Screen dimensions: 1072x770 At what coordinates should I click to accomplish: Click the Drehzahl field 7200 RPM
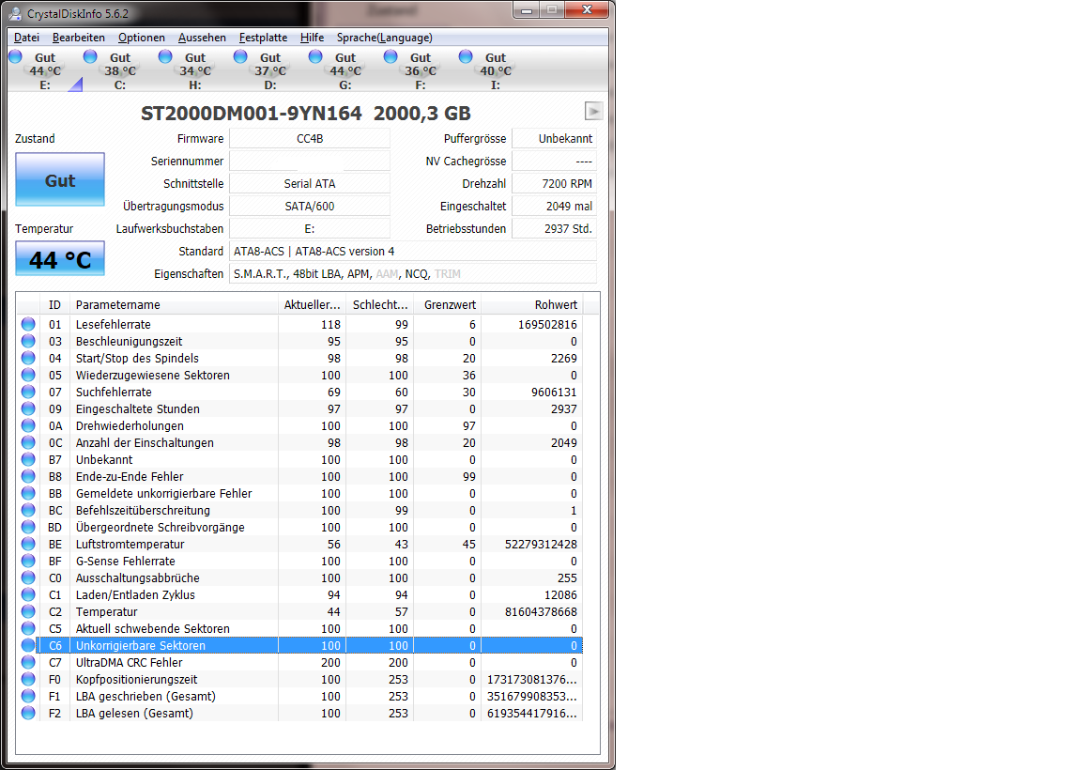[555, 183]
